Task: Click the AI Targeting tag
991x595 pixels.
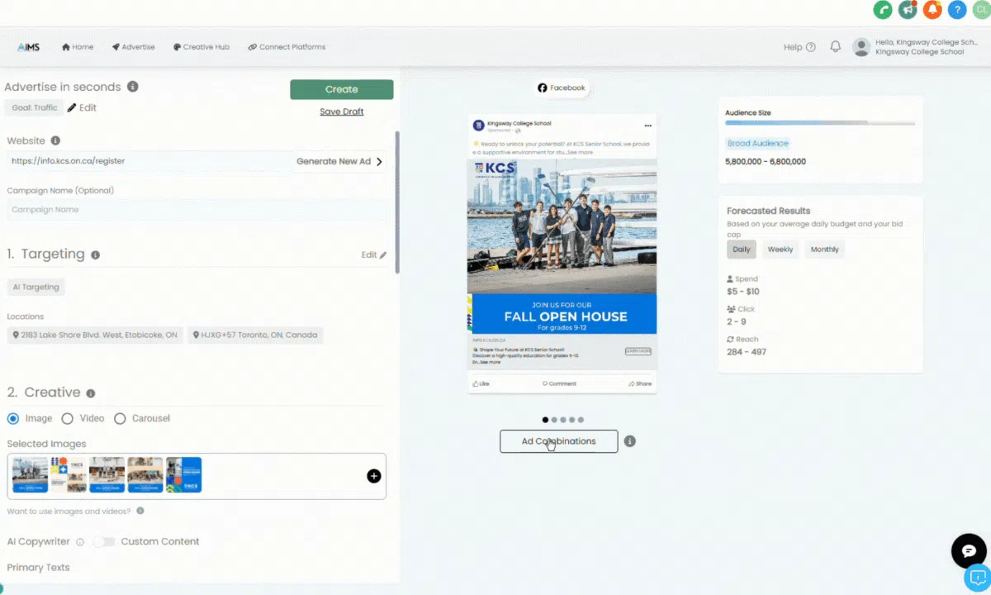Action: 36,287
